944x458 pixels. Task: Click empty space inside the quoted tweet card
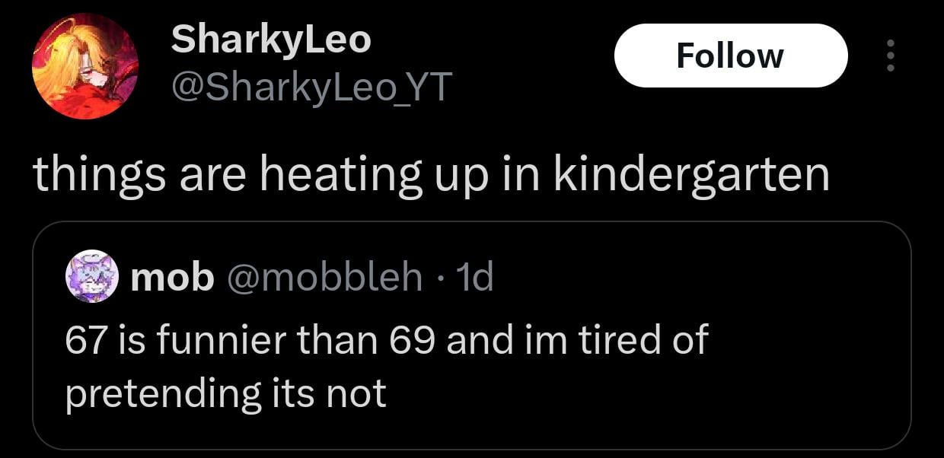pyautogui.click(x=685, y=403)
